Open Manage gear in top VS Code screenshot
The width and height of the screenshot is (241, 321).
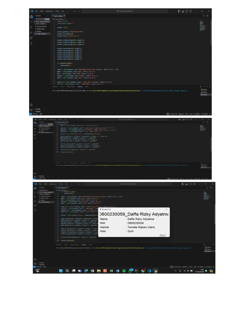point(31,110)
